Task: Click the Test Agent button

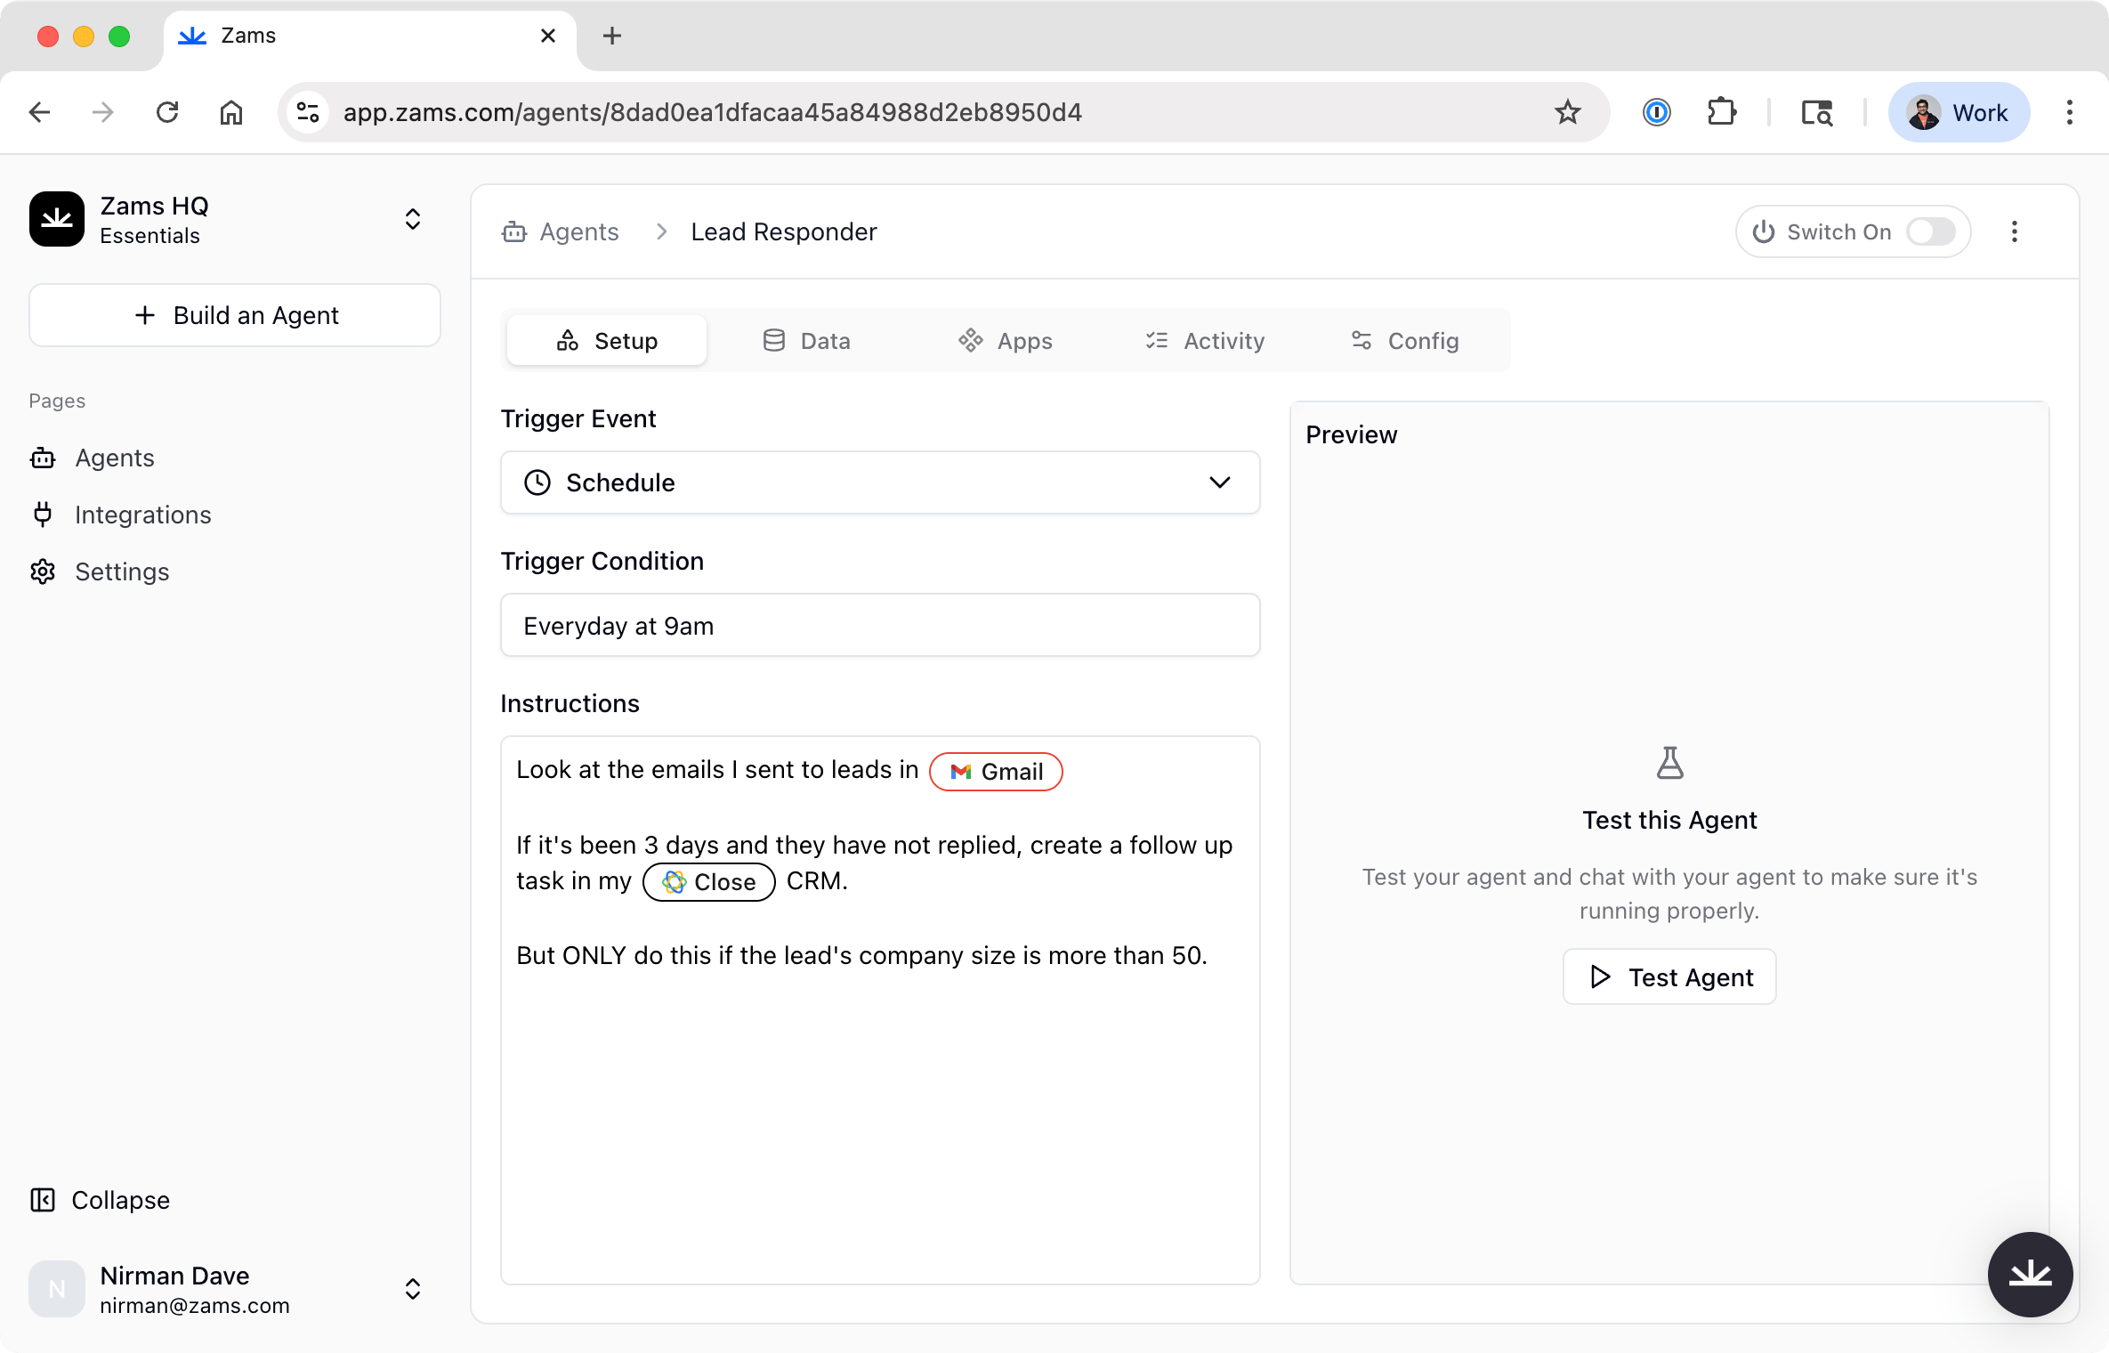Action: (x=1669, y=977)
